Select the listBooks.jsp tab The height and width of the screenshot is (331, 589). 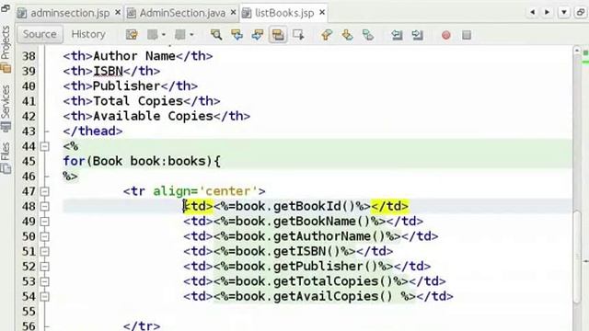tap(284, 13)
